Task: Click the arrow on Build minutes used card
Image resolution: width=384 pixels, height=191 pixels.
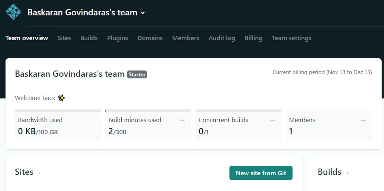Action: [x=182, y=120]
